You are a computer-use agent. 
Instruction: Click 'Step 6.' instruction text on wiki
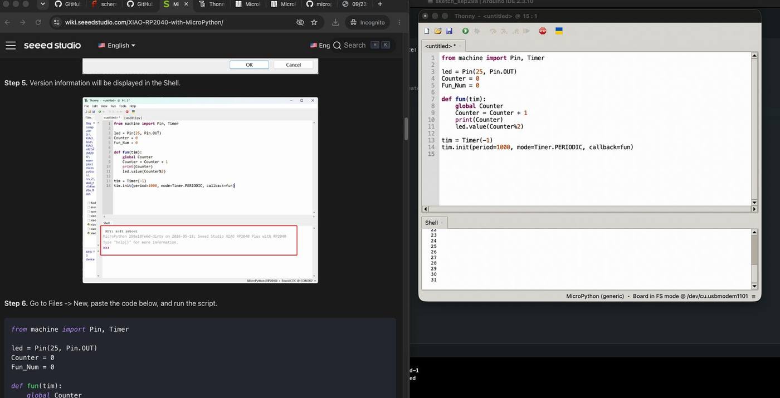(111, 303)
